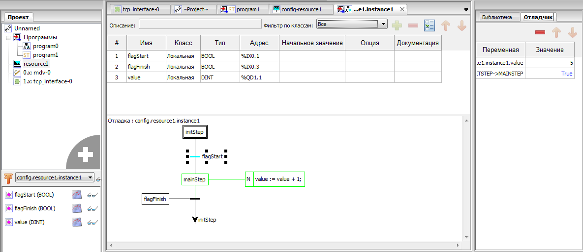Open the tab list dropdown arrow
The width and height of the screenshot is (583, 252).
point(466,9)
